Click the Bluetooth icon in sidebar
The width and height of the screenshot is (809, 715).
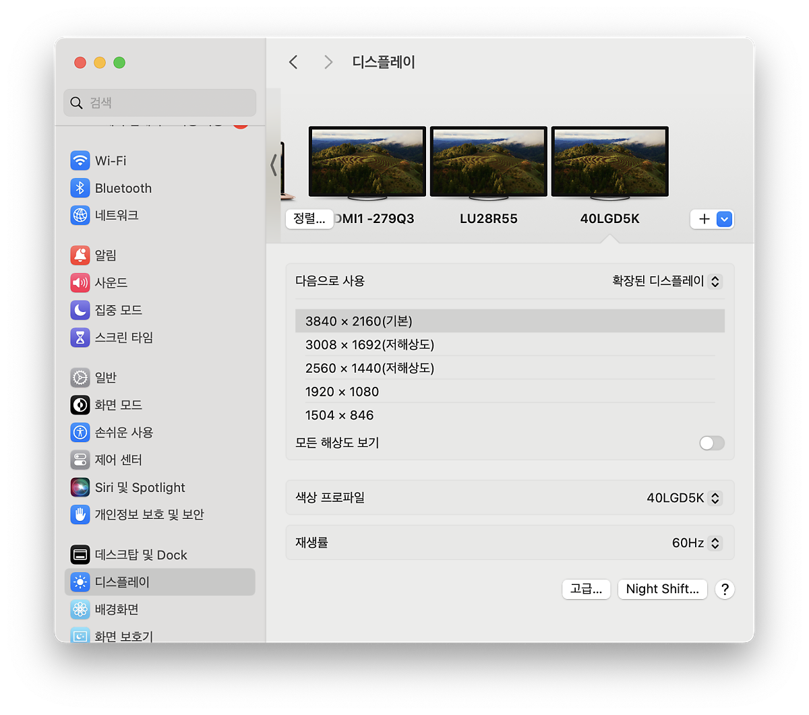coord(80,188)
